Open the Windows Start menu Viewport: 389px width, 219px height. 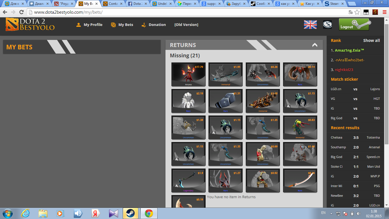7,213
